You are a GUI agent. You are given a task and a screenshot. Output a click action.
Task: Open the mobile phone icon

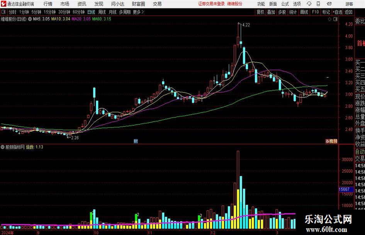pyautogui.click(x=318, y=4)
